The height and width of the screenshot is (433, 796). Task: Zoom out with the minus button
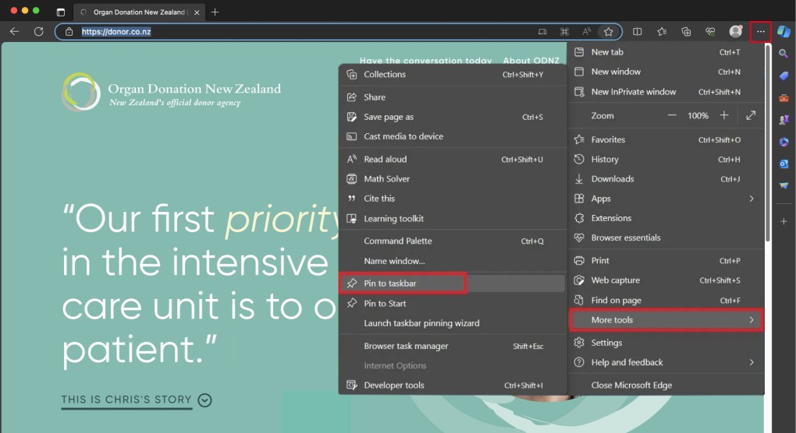click(x=672, y=115)
